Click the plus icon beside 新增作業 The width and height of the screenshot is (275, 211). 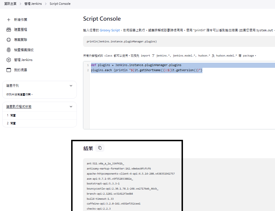(8, 20)
